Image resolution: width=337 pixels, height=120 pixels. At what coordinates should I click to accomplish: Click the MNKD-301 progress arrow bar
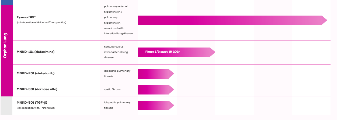pos(156,89)
